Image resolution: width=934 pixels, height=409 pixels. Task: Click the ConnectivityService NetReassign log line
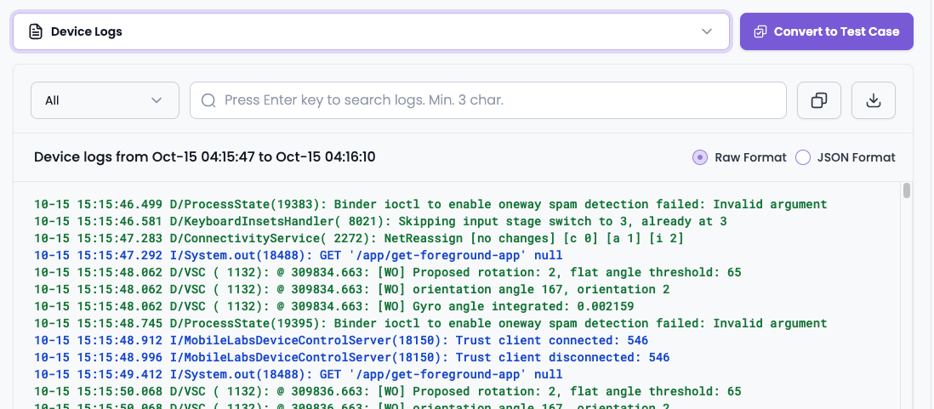coord(359,239)
